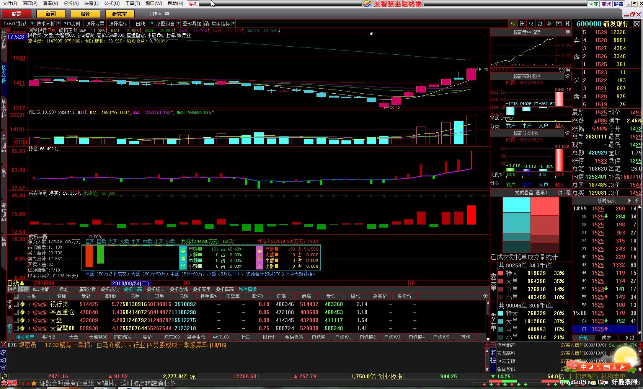
Task: Click the info circle icon in table header
Action: coord(485,296)
